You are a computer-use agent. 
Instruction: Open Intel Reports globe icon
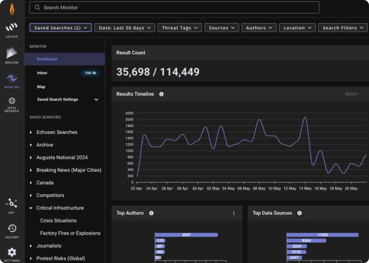(12, 101)
